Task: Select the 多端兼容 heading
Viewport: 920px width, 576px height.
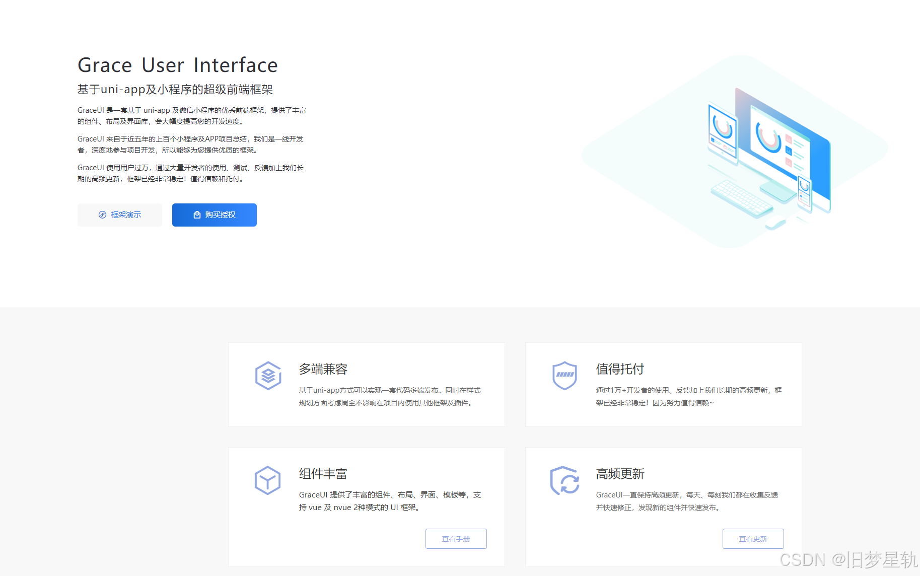Action: pos(323,369)
